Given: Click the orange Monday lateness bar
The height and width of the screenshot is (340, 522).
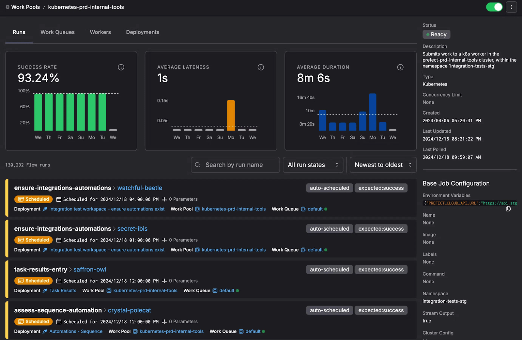Looking at the screenshot, I should tap(231, 115).
